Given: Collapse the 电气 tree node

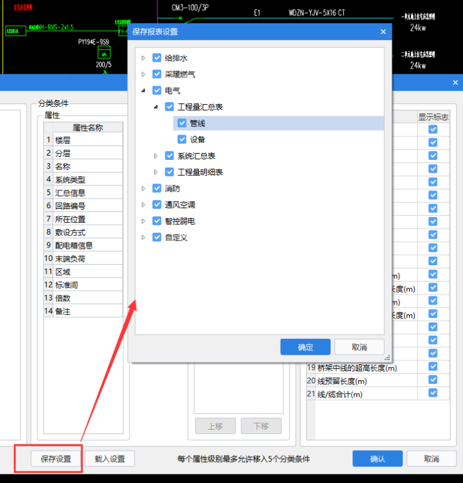Looking at the screenshot, I should coord(144,91).
